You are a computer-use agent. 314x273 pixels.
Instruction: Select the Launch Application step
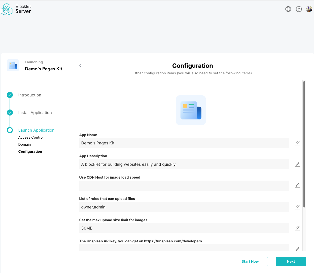point(36,130)
